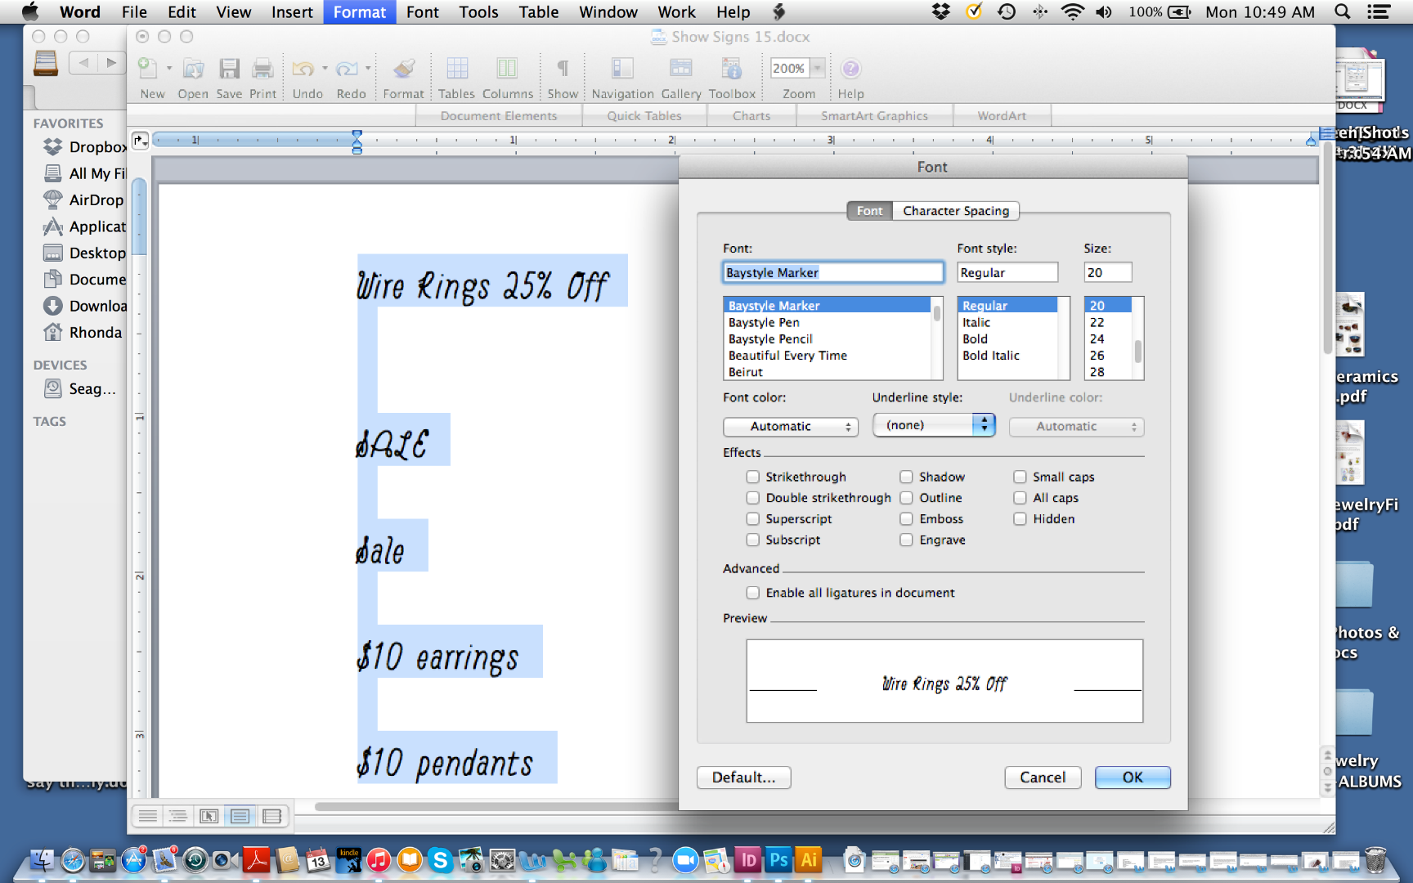Image resolution: width=1413 pixels, height=883 pixels.
Task: Enable the Shadow text effect
Action: (x=906, y=477)
